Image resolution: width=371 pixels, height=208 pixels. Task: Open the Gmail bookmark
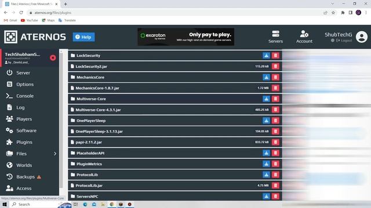click(x=10, y=21)
